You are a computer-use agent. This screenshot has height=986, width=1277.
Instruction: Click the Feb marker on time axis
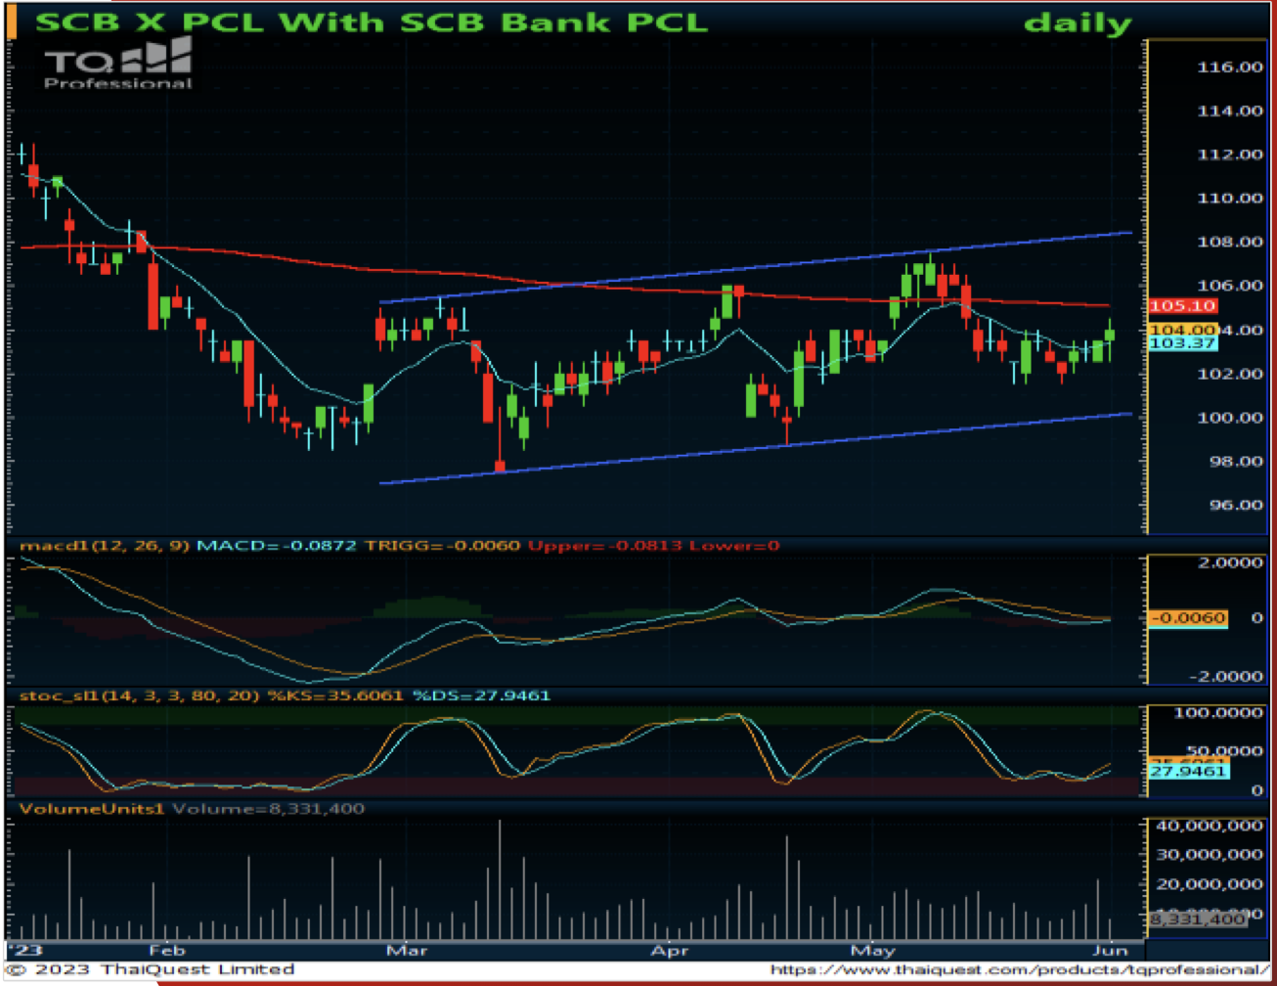point(167,950)
